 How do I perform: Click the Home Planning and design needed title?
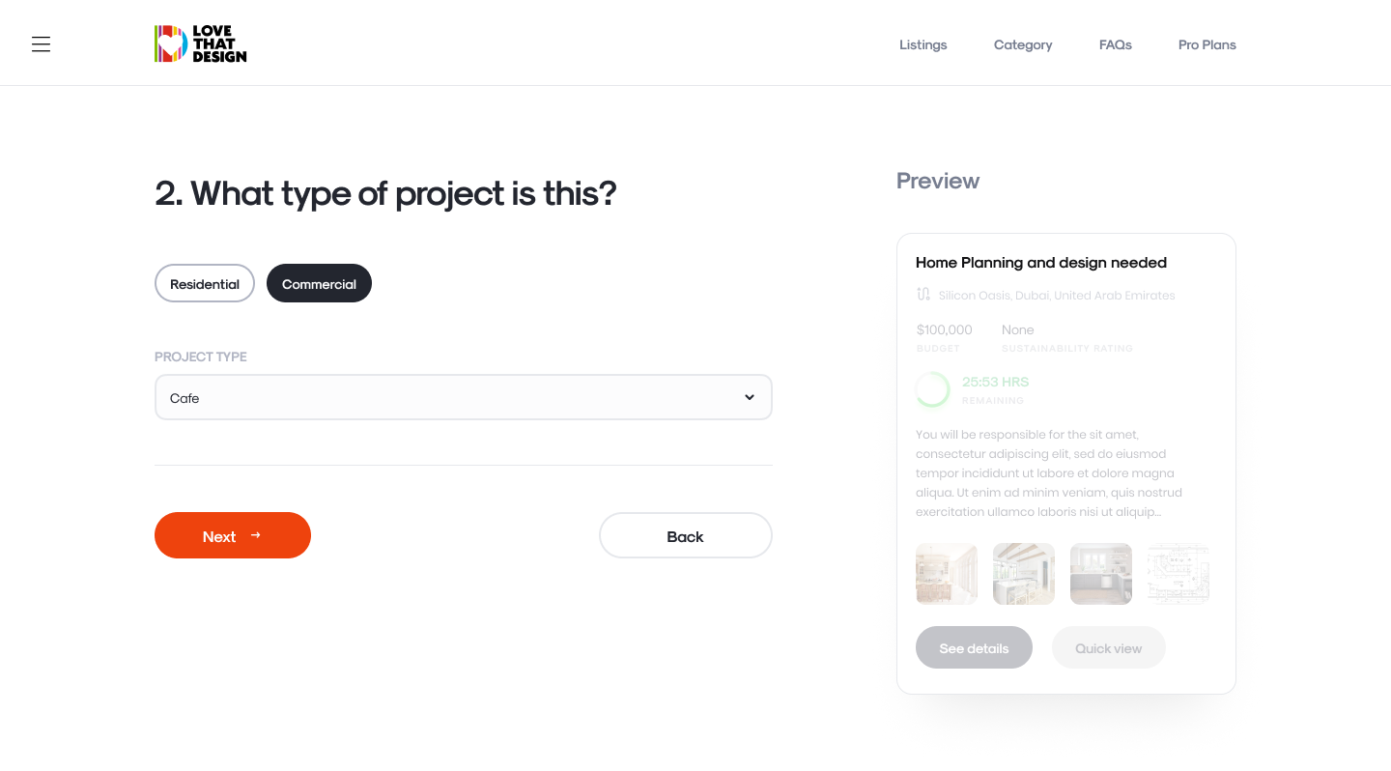coord(1041,262)
